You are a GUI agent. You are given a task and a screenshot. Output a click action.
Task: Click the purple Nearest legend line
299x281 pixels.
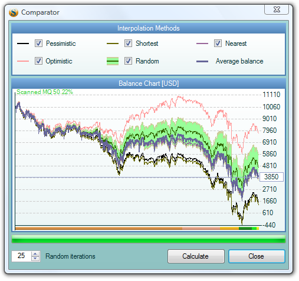202,44
